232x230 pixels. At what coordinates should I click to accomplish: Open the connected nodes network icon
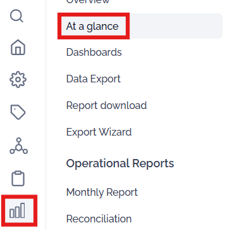18,146
